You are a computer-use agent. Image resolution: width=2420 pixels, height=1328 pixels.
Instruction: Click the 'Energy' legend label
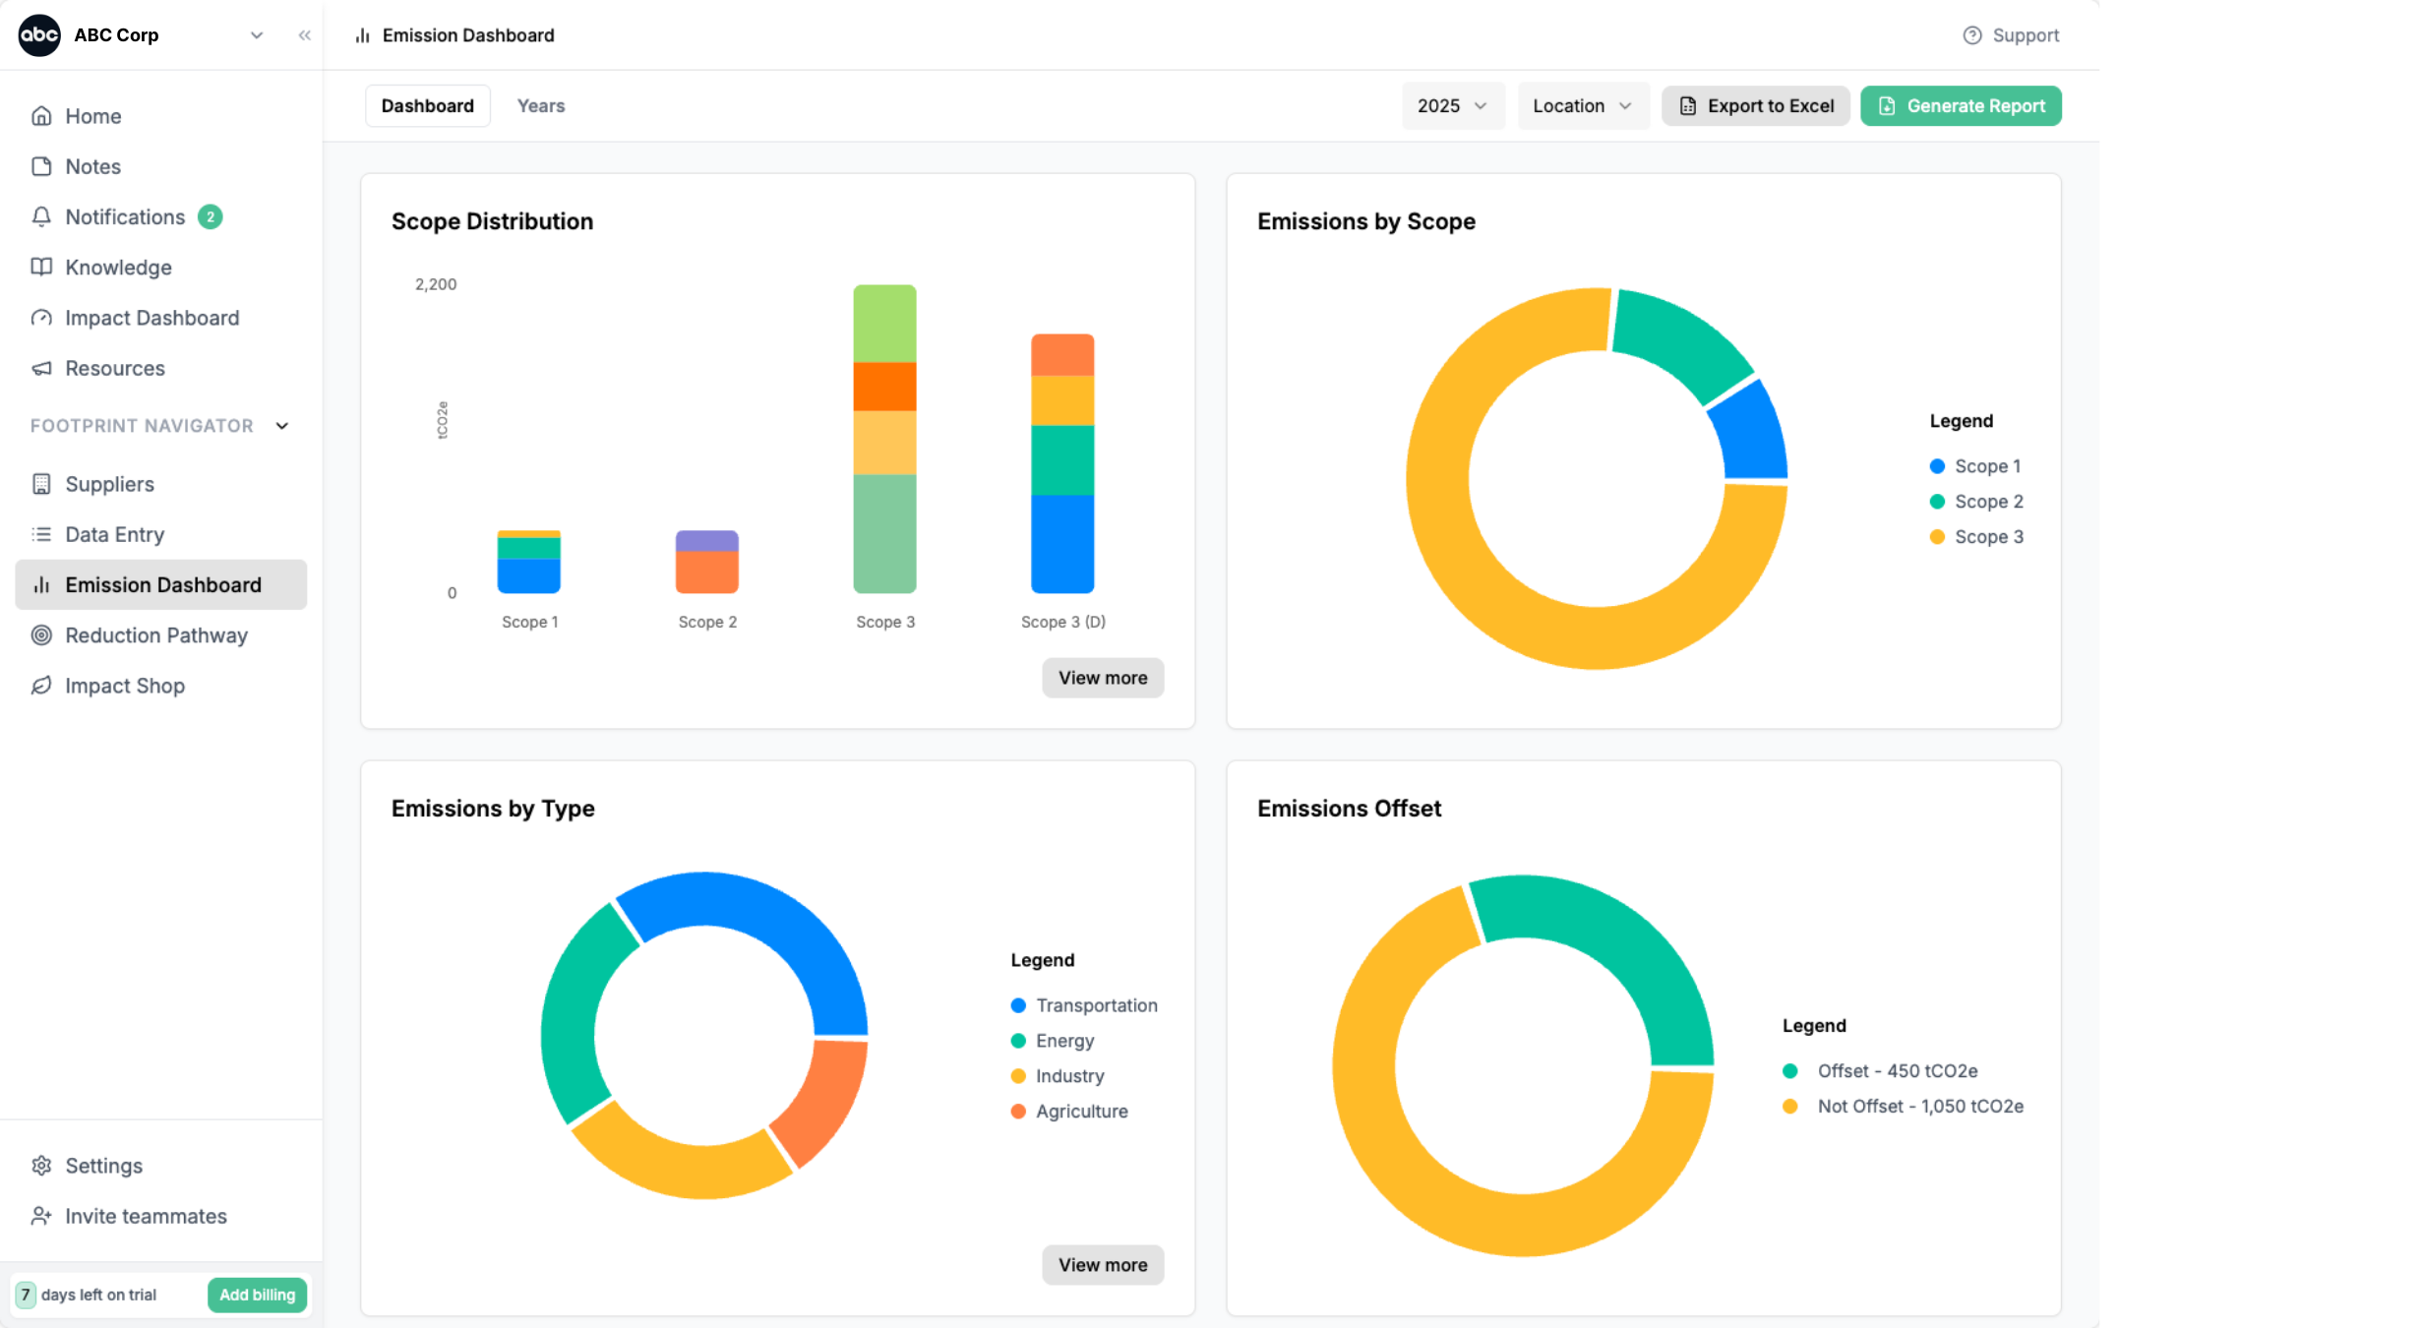click(x=1064, y=1041)
